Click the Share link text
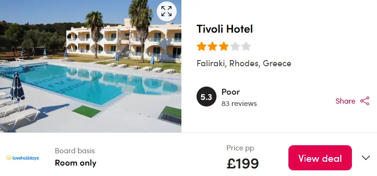 [345, 101]
